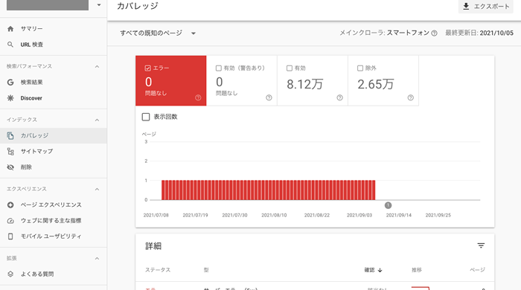Click the 推移 column header
Viewport: 521px width, 290px height.
click(417, 270)
